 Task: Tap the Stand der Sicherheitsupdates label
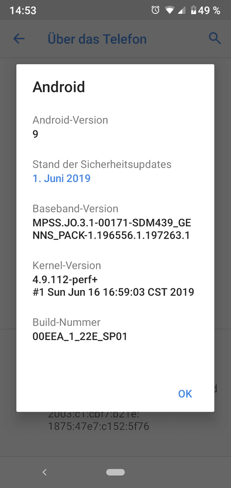pos(102,164)
